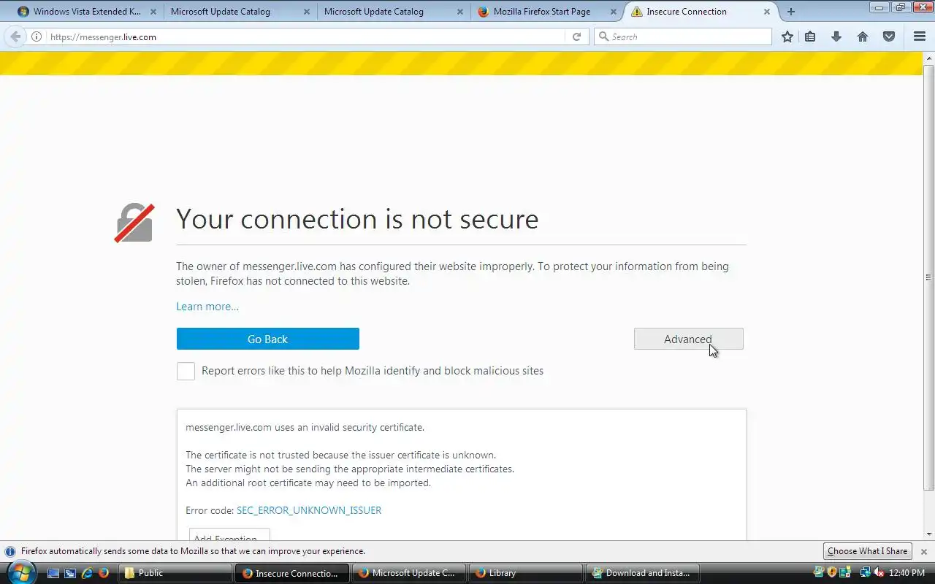Open the Windows Start orb
Image resolution: width=935 pixels, height=584 pixels.
click(20, 572)
